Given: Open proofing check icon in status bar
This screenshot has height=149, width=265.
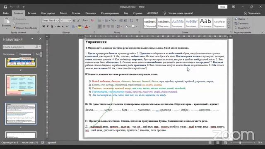Looking at the screenshot, I should [43, 142].
